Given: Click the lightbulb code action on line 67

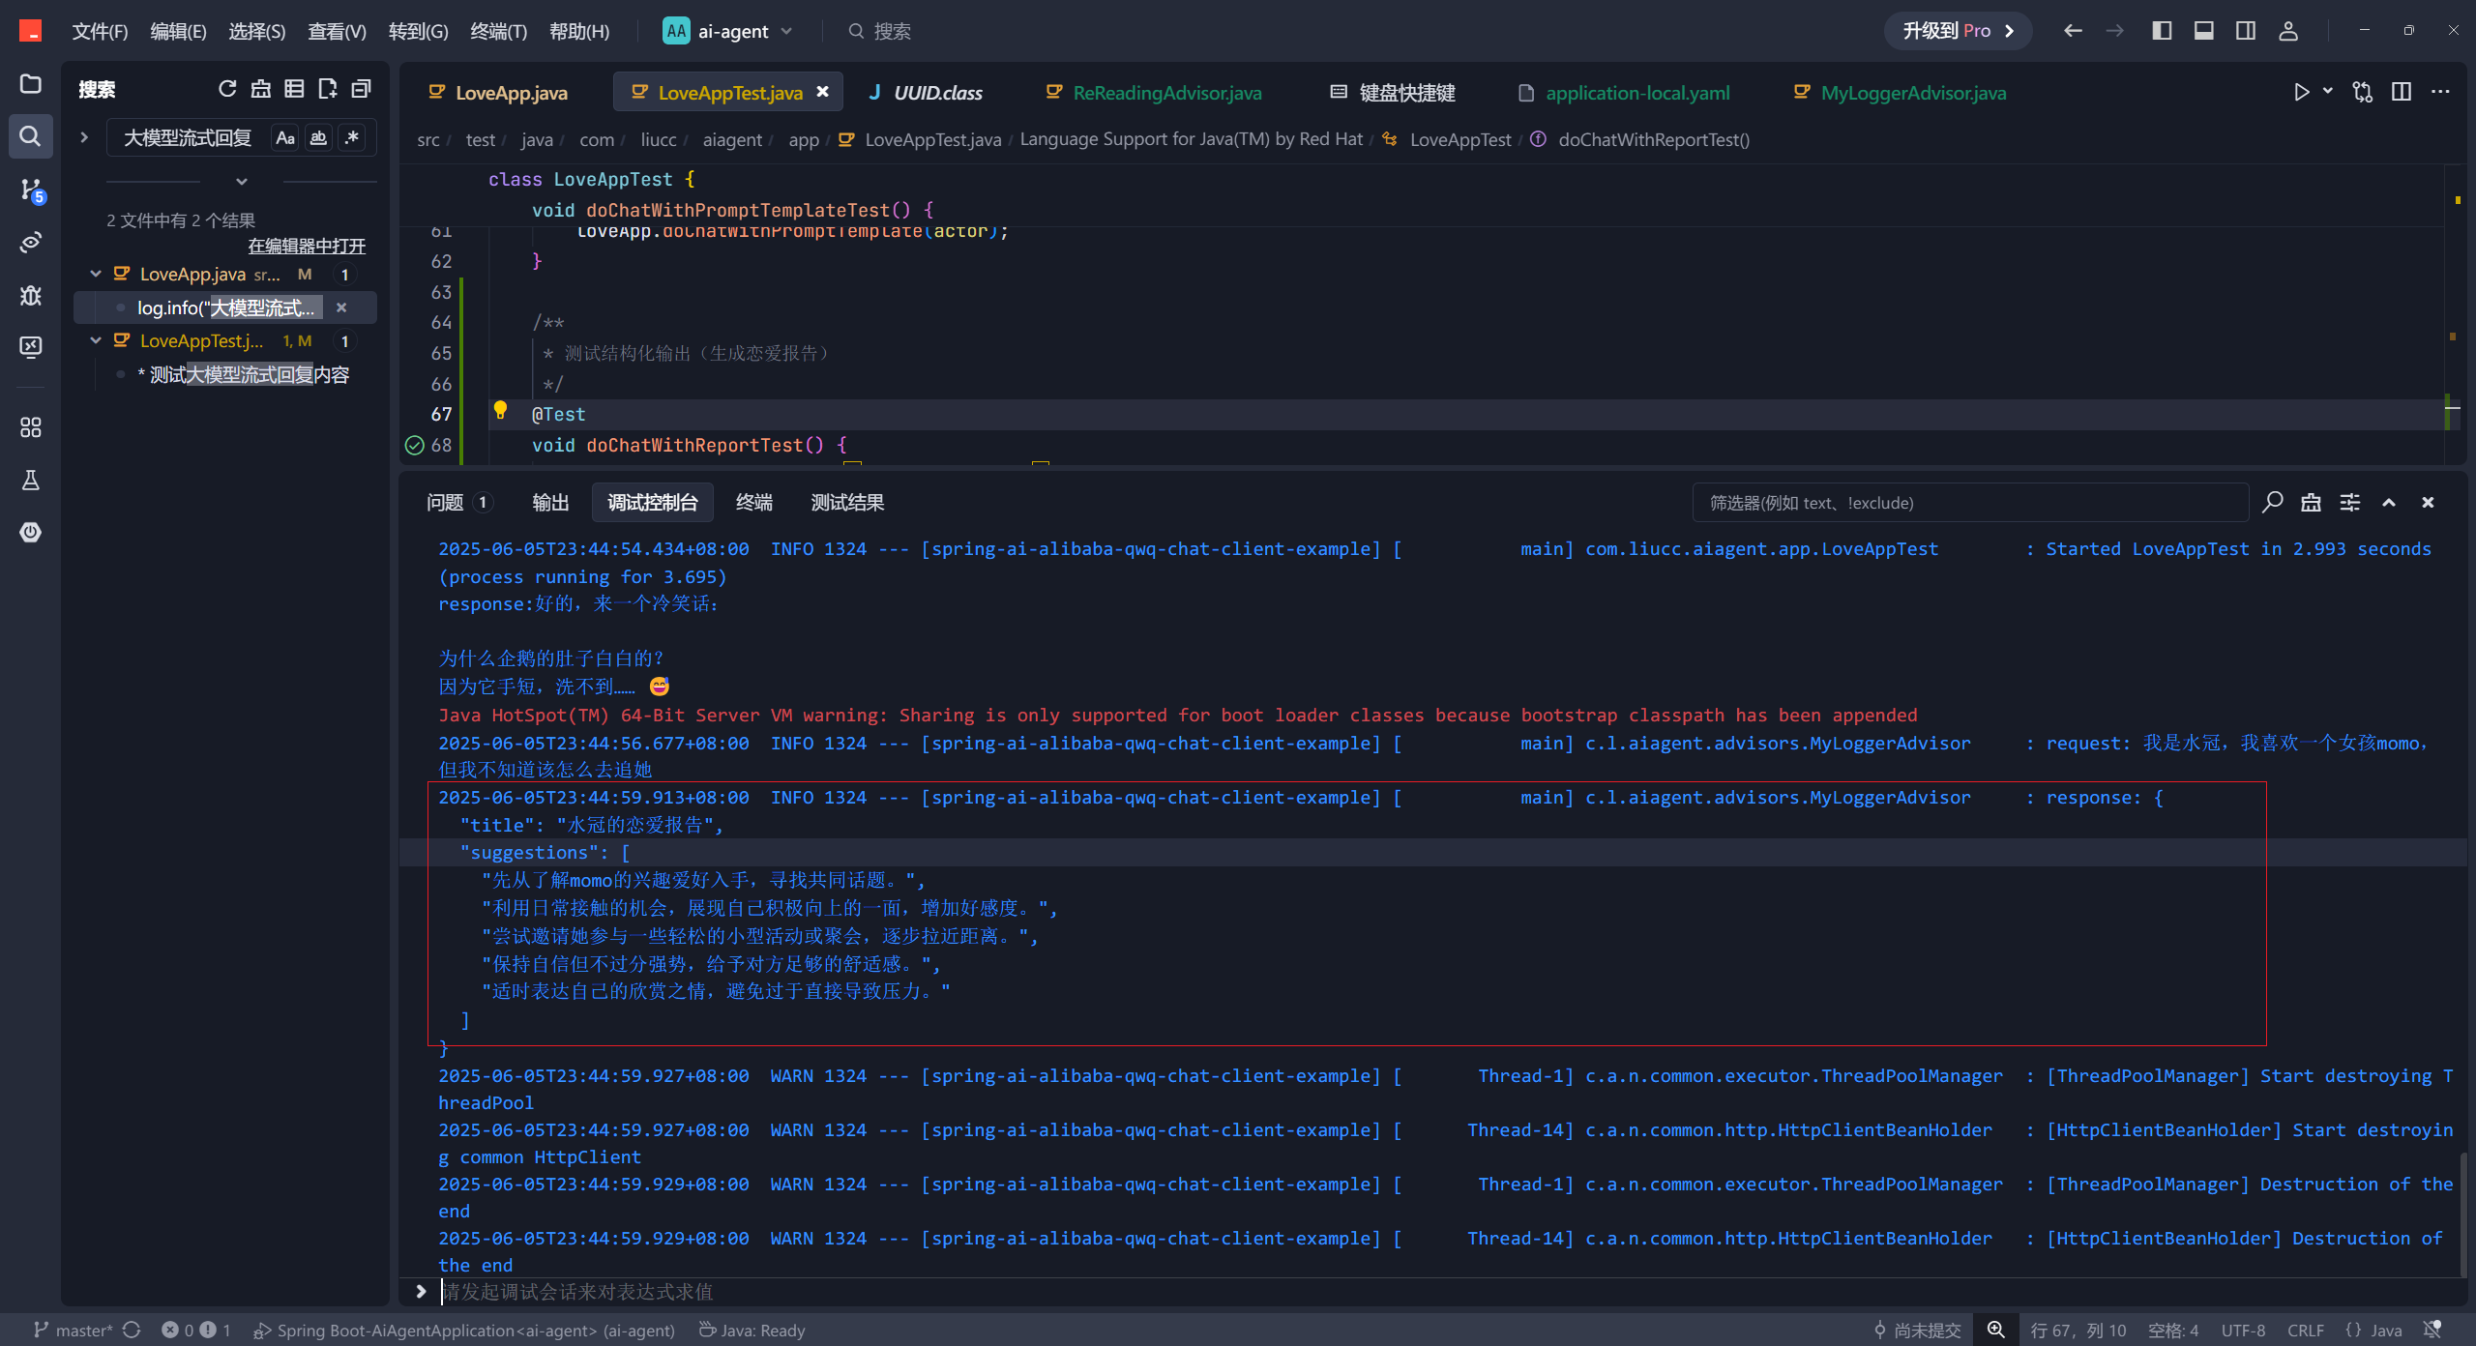Looking at the screenshot, I should click(500, 410).
